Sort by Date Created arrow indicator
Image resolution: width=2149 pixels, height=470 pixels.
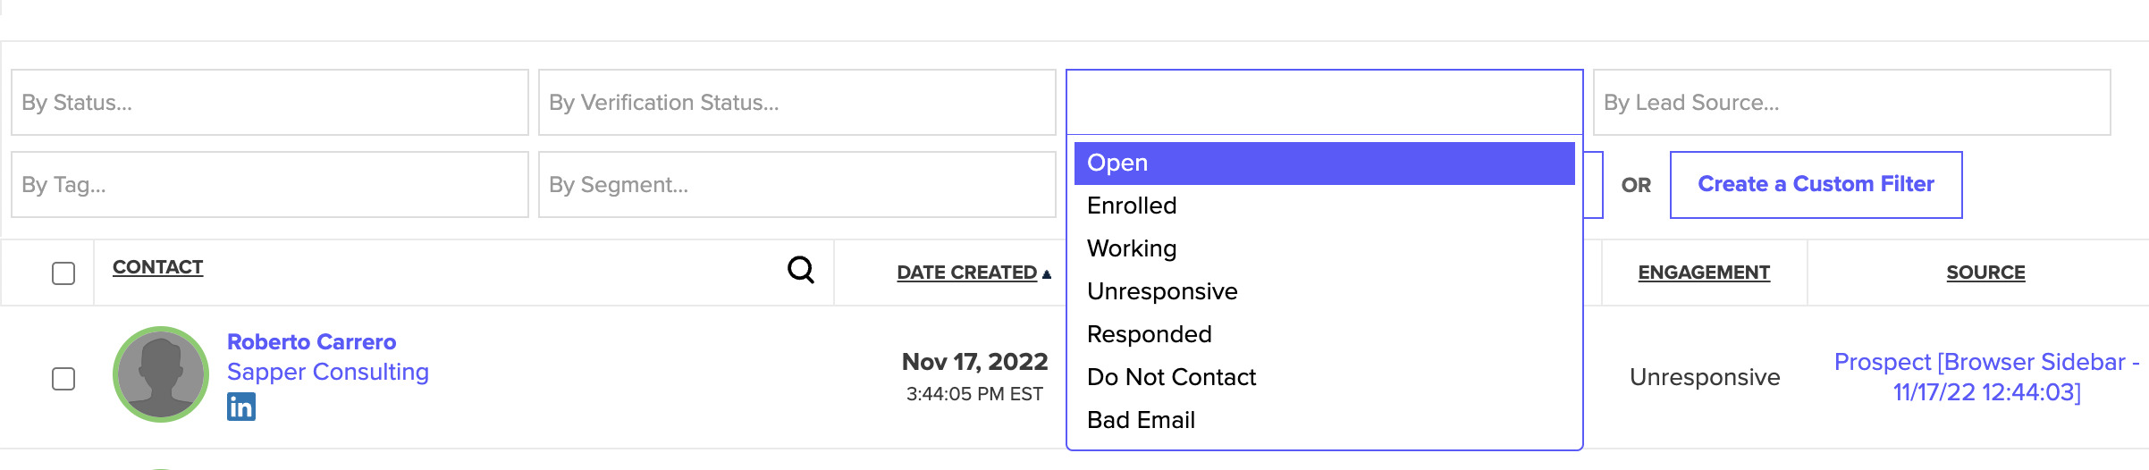click(1047, 273)
